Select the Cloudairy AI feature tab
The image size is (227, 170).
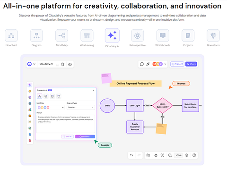pos(112,38)
